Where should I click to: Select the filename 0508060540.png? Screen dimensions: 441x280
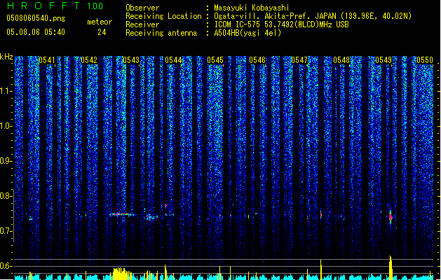click(36, 18)
